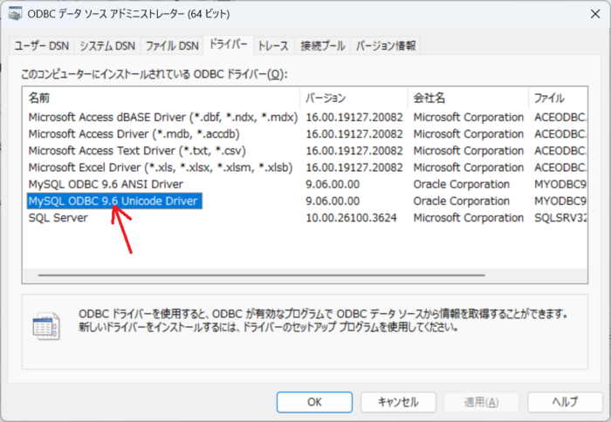Select Microsoft Access dBASE Driver row
Image resolution: width=611 pixels, height=422 pixels.
click(162, 117)
